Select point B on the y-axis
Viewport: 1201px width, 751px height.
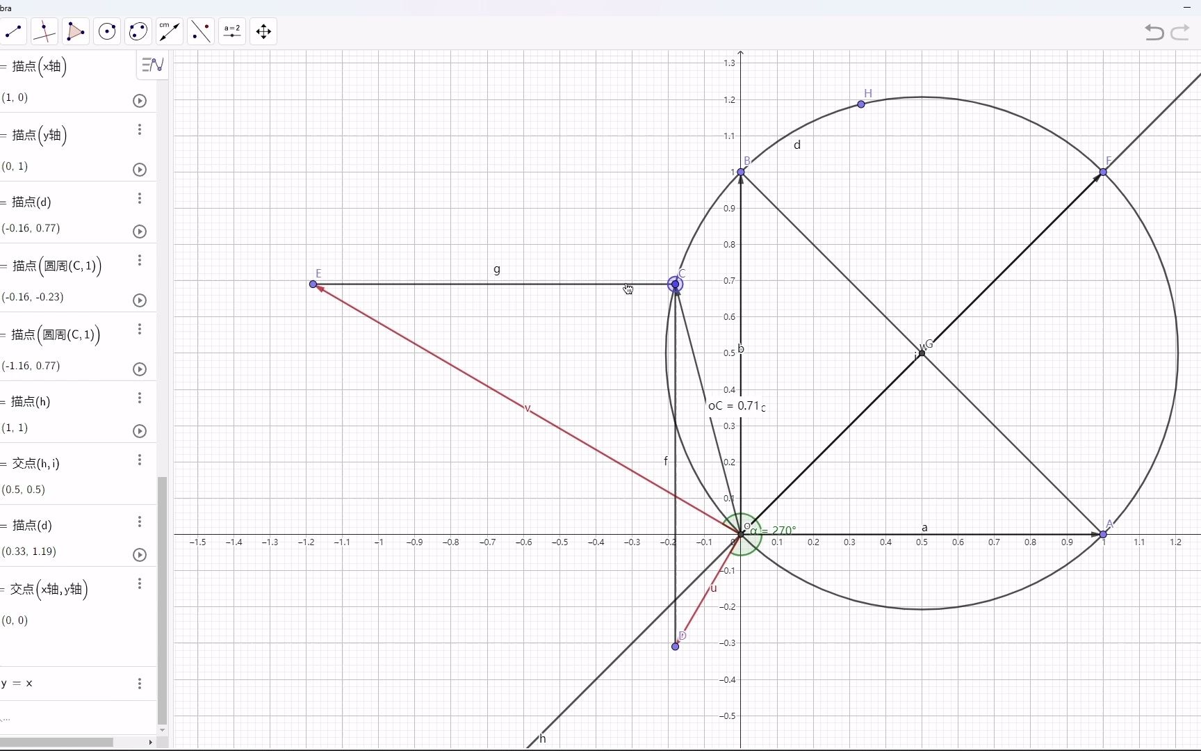(x=741, y=172)
